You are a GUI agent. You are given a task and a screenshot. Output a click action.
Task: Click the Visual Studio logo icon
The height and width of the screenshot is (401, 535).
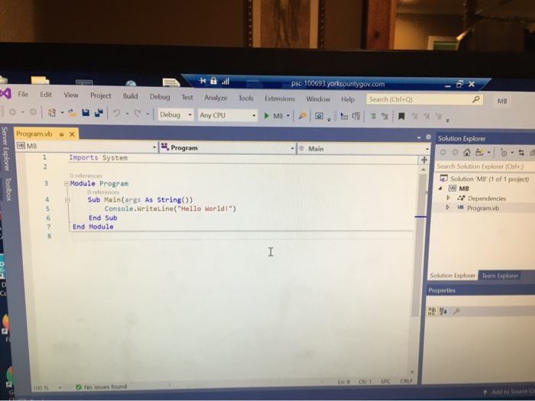[x=5, y=93]
